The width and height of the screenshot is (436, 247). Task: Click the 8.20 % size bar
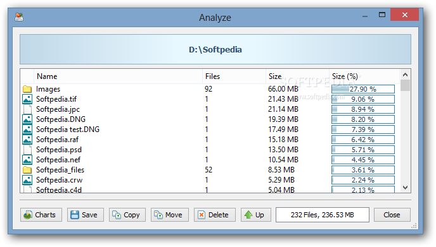(x=363, y=119)
